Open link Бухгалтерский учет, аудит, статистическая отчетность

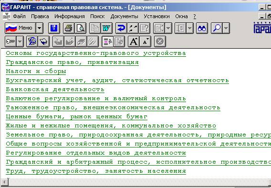coord(117,80)
